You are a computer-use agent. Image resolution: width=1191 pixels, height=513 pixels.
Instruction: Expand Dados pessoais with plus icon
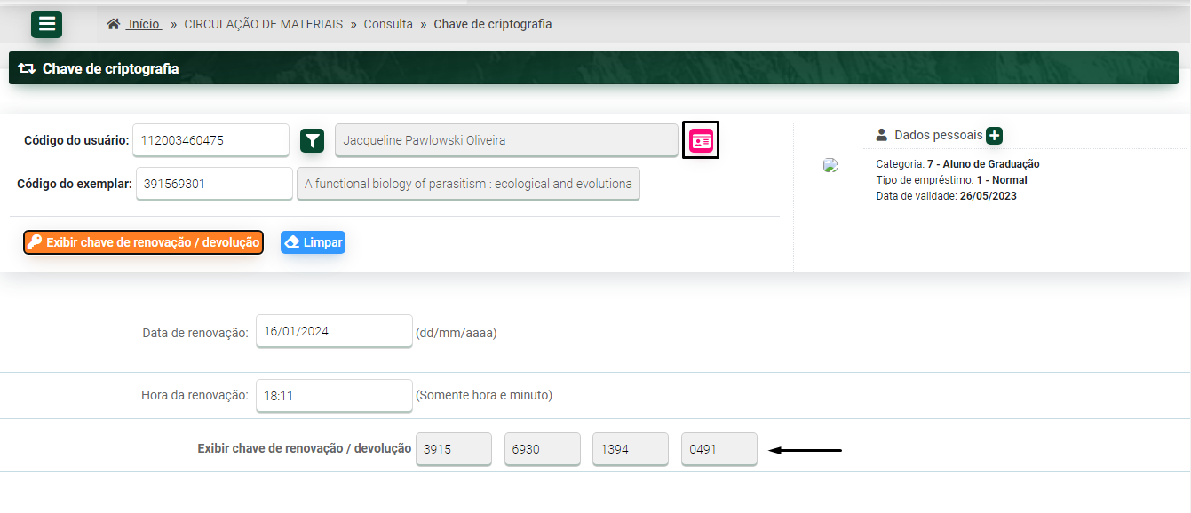click(994, 136)
